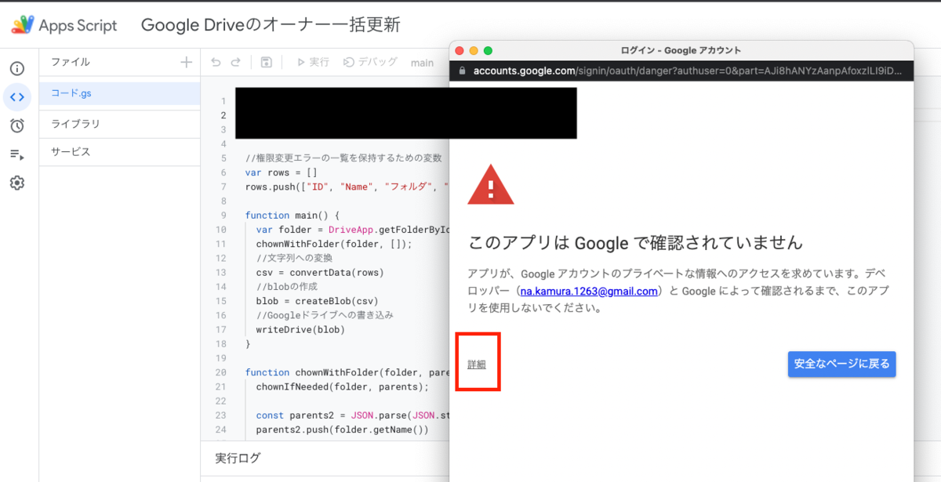Open the Overview info icon in sidebar

coord(17,69)
